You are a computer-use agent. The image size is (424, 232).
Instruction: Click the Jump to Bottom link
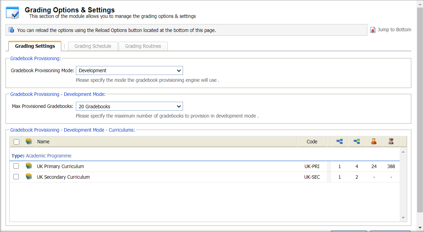pyautogui.click(x=394, y=30)
